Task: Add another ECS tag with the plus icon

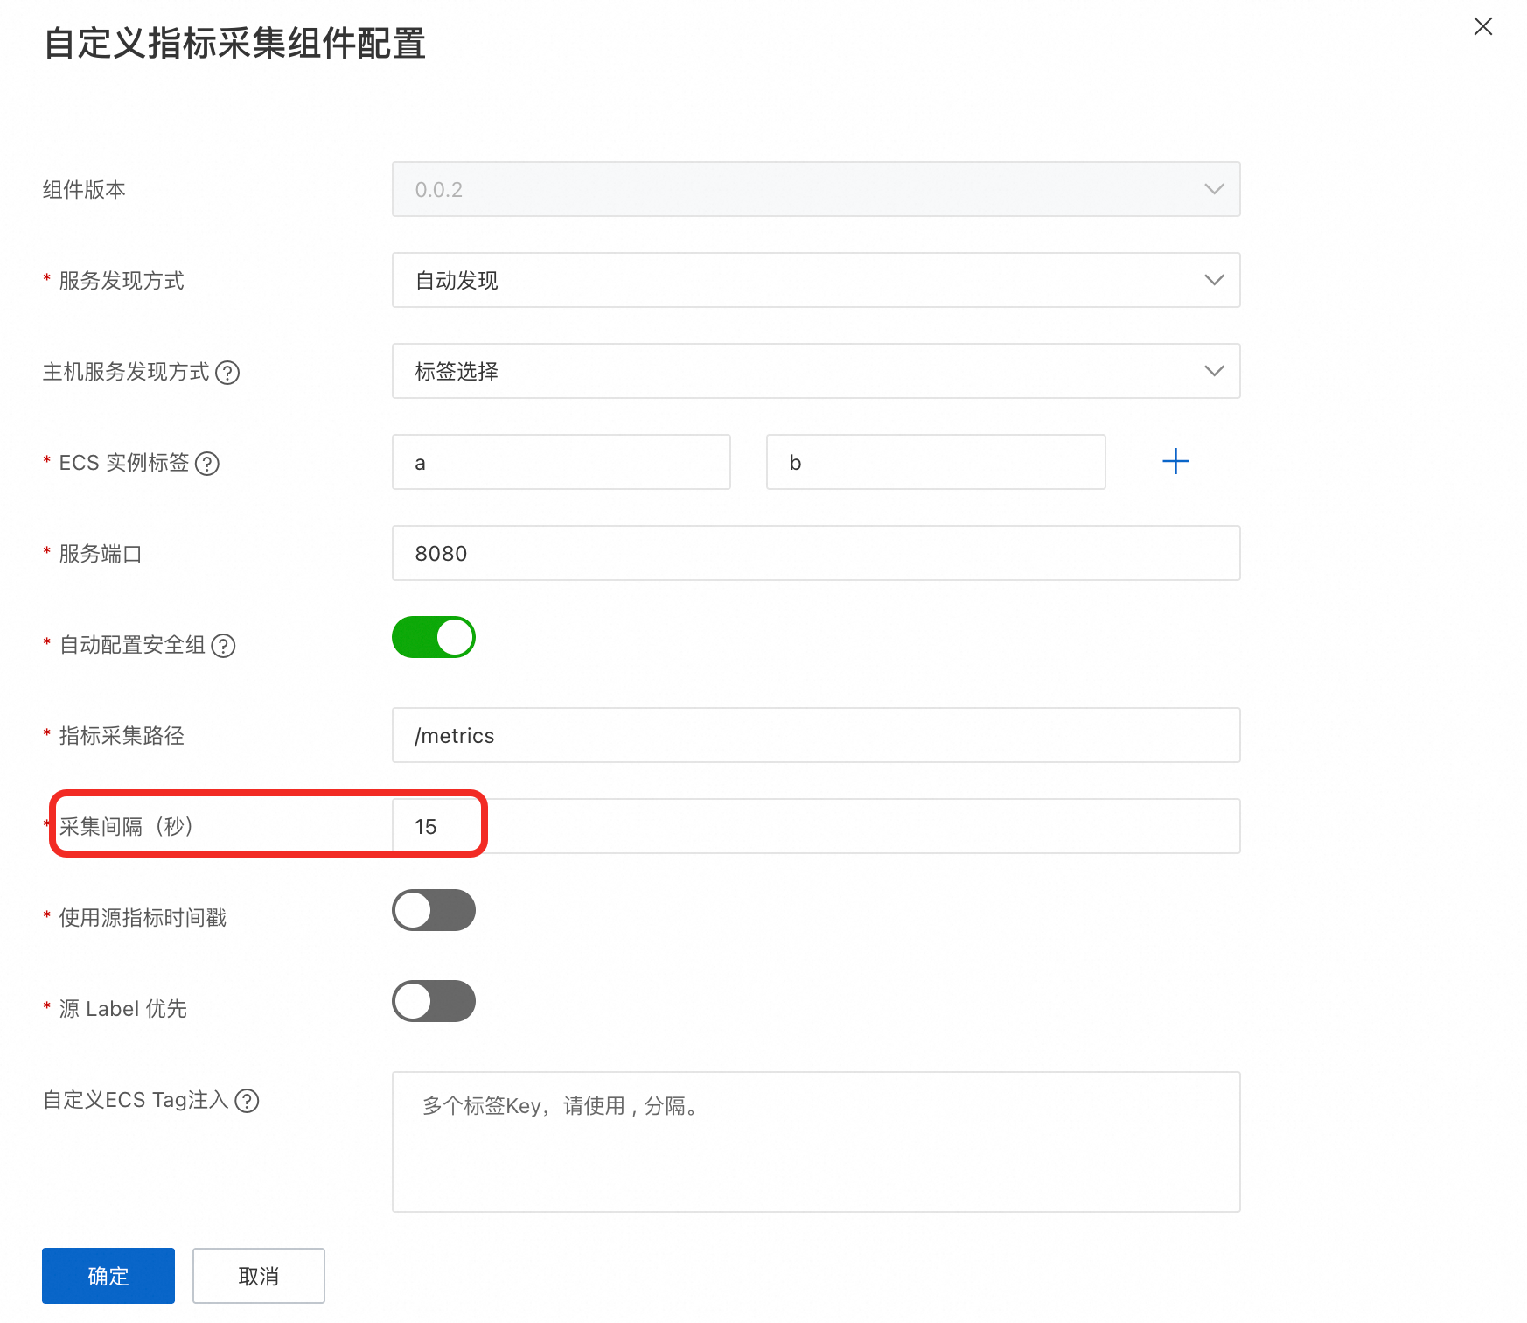Action: pos(1175,461)
